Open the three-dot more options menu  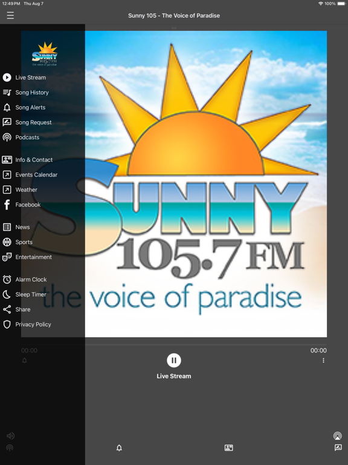(323, 360)
